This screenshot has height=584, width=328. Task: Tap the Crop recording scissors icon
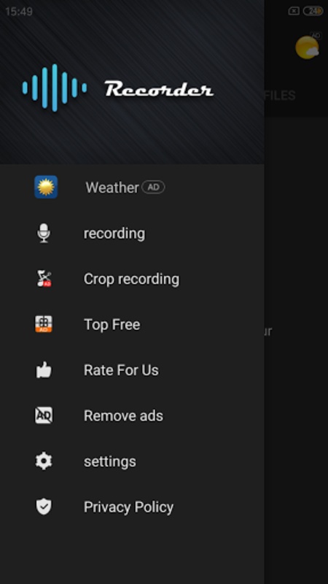tap(44, 279)
